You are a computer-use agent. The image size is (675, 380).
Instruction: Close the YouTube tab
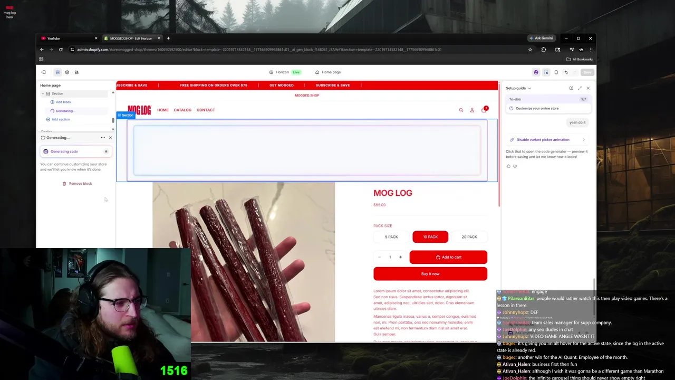pos(96,38)
